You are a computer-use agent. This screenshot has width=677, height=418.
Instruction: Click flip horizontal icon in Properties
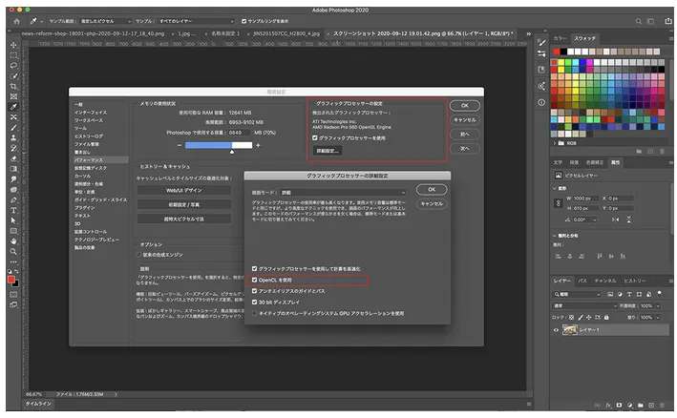pos(615,220)
